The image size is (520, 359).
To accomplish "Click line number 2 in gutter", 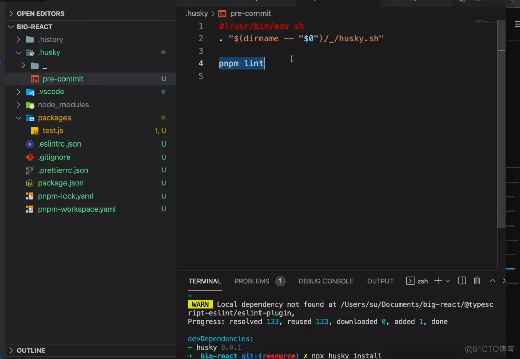I will (x=201, y=38).
